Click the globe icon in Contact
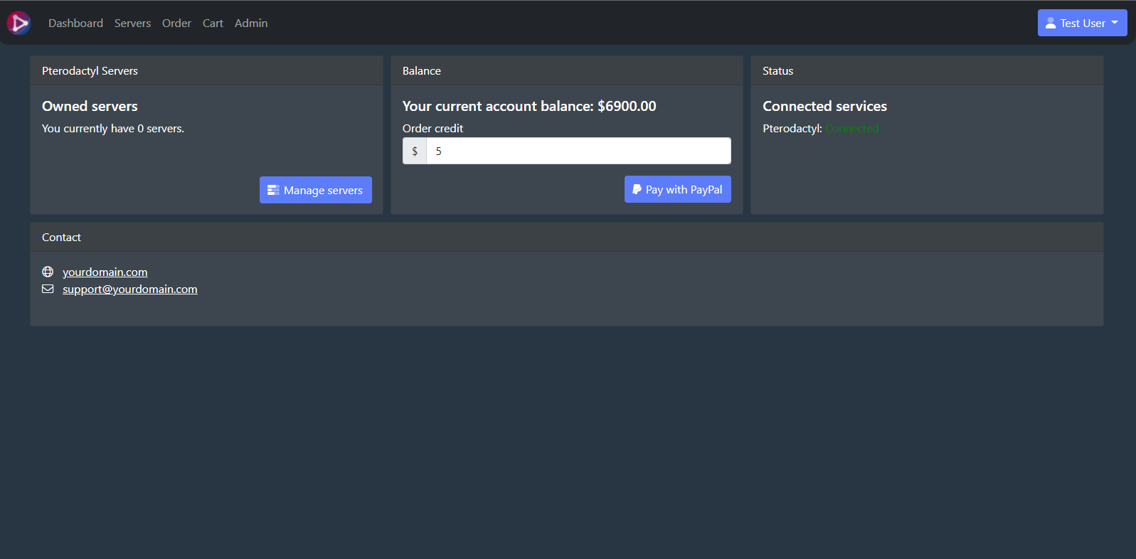The image size is (1136, 559). coord(48,272)
